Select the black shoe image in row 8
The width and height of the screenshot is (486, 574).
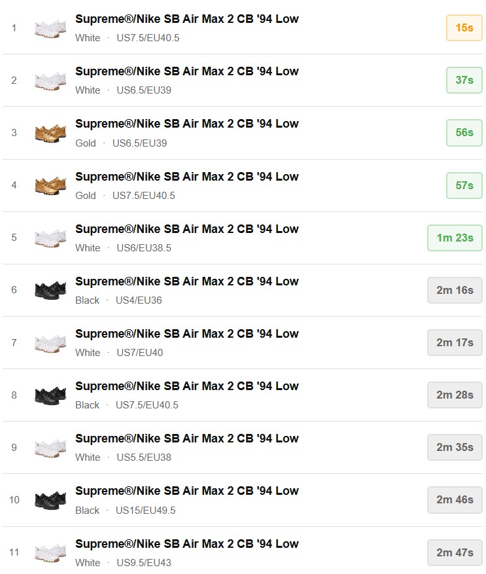tap(50, 395)
